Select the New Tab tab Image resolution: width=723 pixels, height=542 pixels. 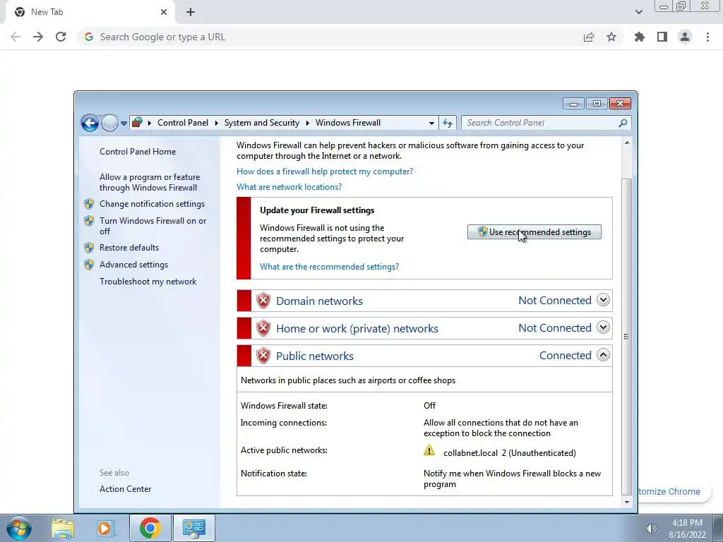(90, 12)
